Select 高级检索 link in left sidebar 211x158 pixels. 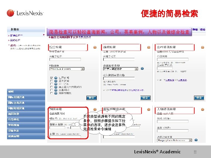[x=15, y=40]
